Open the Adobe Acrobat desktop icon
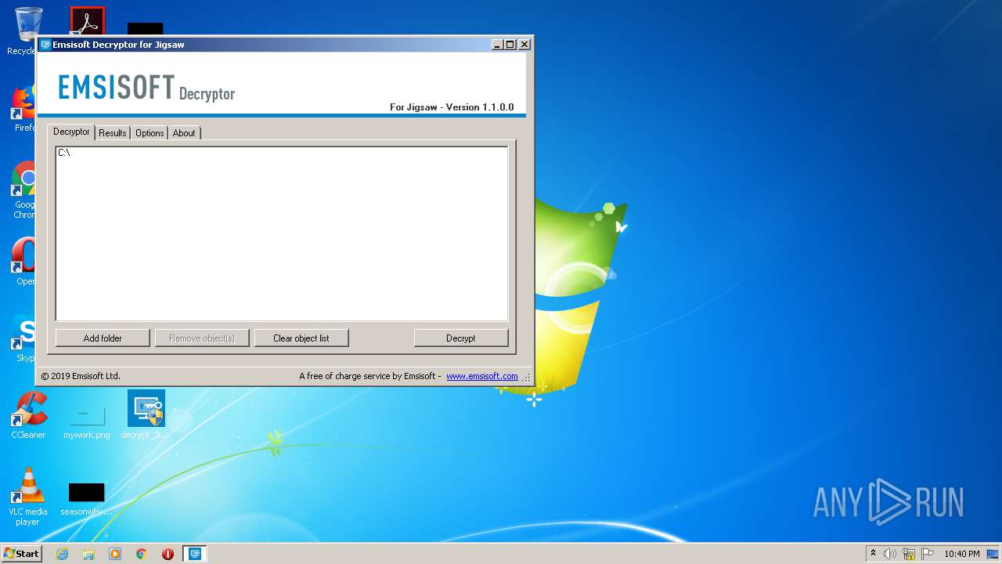The image size is (1002, 564). [87, 21]
